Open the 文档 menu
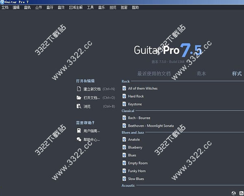The width and height of the screenshot is (244, 196). click(x=5, y=7)
